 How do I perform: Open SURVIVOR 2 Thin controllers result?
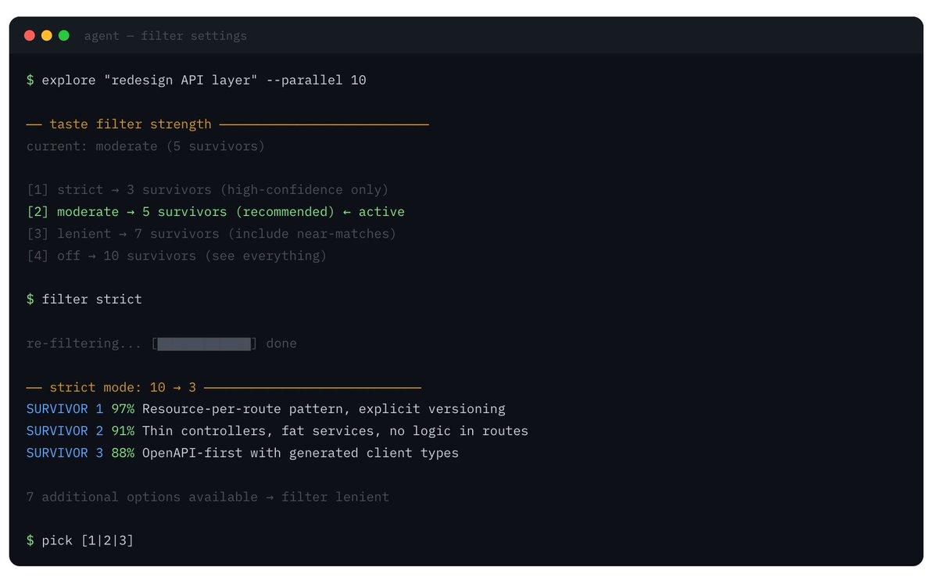click(x=335, y=431)
